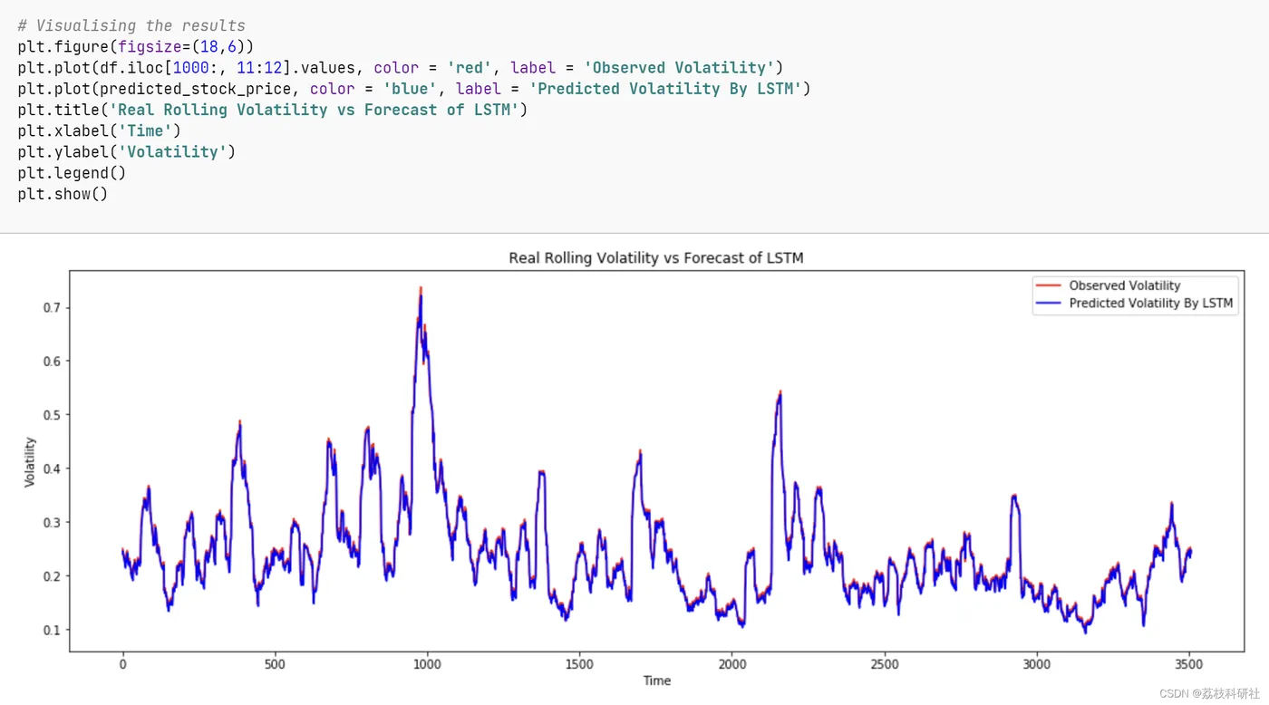This screenshot has height=705, width=1269.
Task: Click the 'Volatility' y-axis label
Action: coord(30,461)
